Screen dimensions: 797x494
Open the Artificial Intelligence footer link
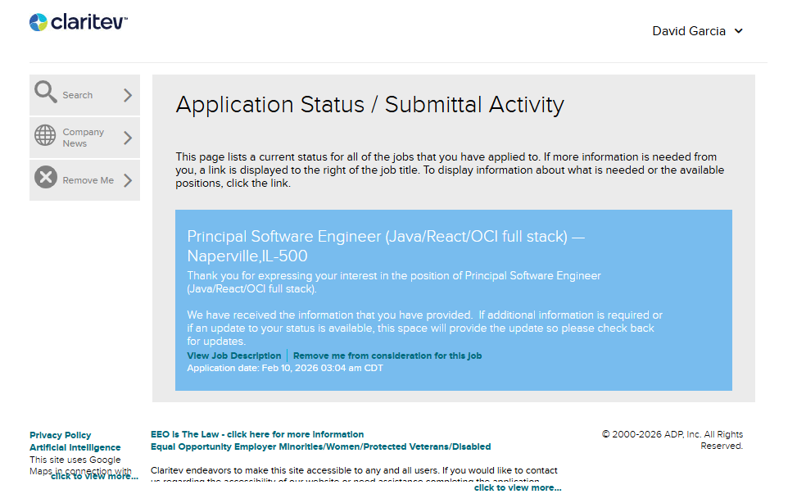click(x=75, y=447)
